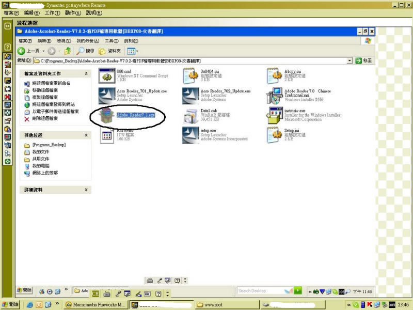Open pcAnywhere's 檔案(F) menu
The image size is (413, 310).
[11, 13]
